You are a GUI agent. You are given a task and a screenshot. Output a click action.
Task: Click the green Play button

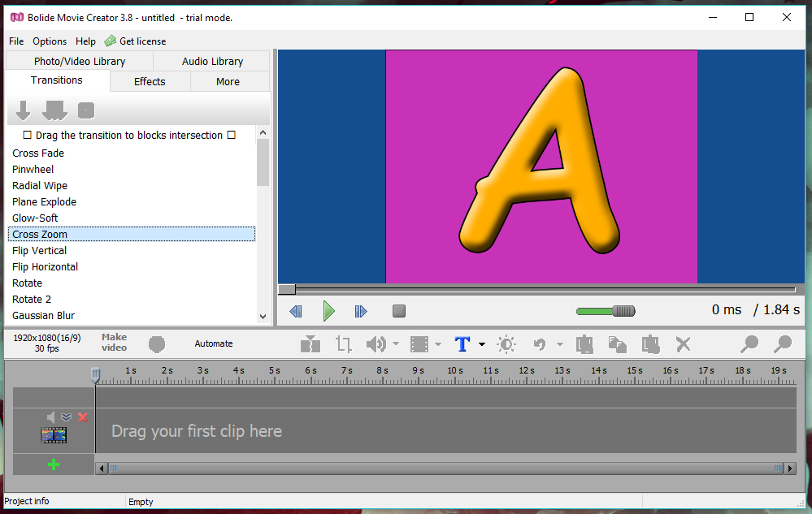328,311
